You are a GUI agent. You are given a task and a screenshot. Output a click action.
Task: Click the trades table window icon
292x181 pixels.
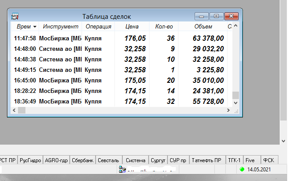tap(15, 16)
